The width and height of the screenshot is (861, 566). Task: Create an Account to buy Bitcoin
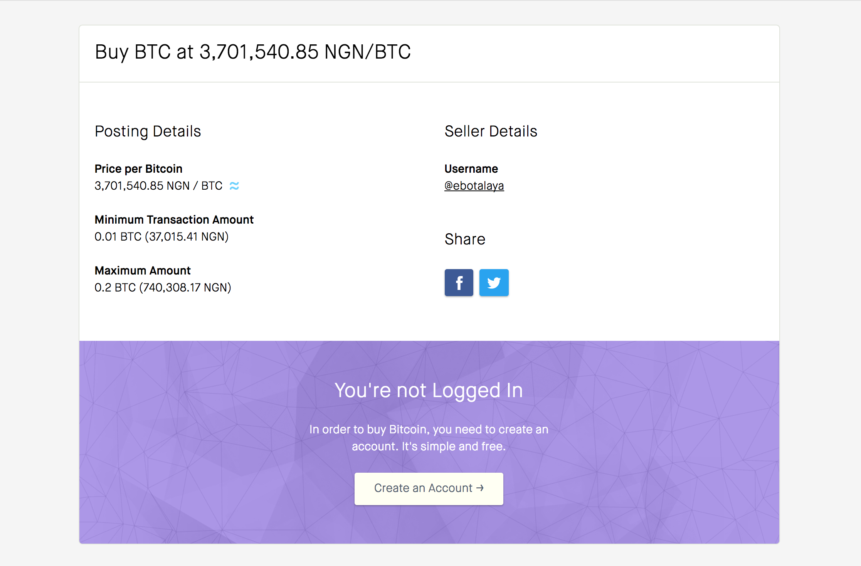(429, 488)
